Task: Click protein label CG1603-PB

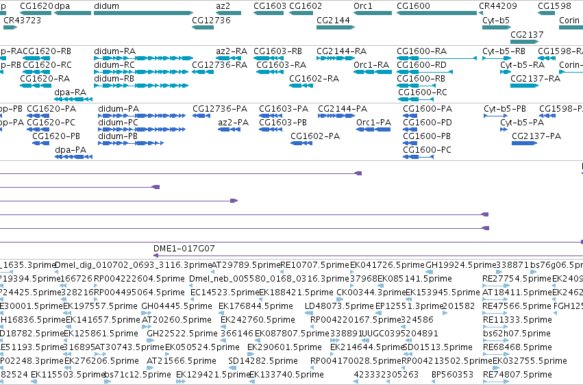Action: 283,122
